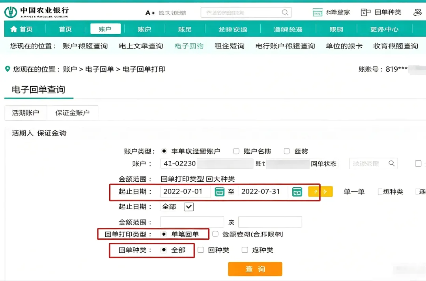Click the account number field 41-02230
Screen dimensions: 426x281
pyautogui.click(x=207, y=164)
